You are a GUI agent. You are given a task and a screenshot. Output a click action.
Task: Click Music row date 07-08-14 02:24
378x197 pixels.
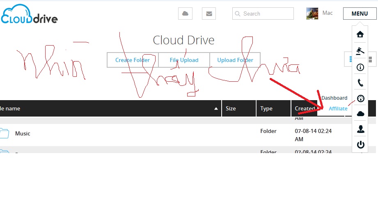pyautogui.click(x=313, y=135)
